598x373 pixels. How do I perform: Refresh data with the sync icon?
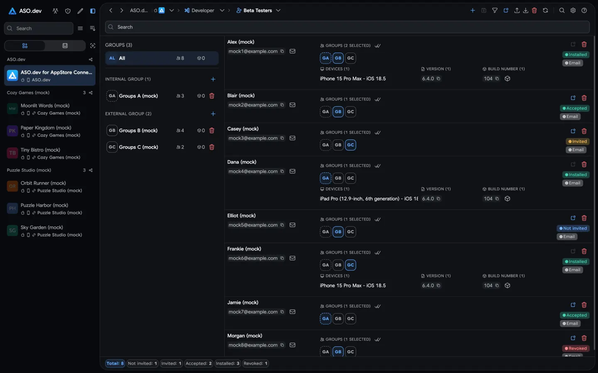(545, 10)
